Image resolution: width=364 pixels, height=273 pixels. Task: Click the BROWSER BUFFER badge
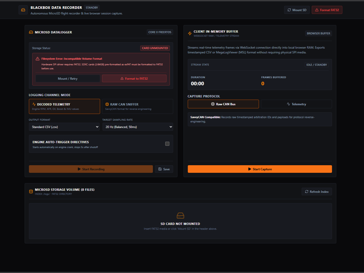pos(318,33)
